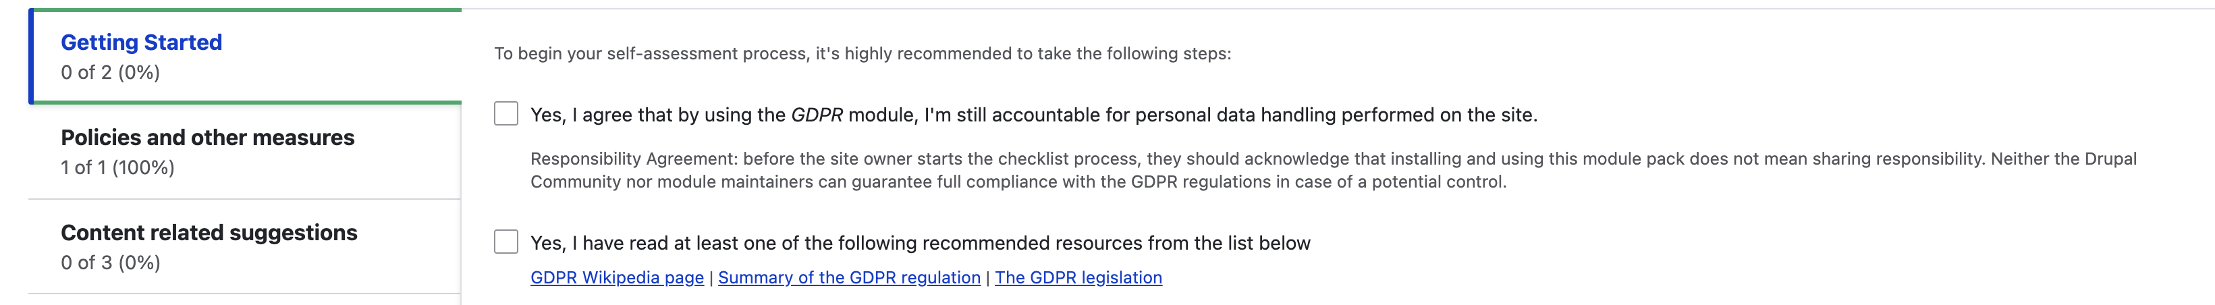Open Summary of the GDPR regulation link

849,277
